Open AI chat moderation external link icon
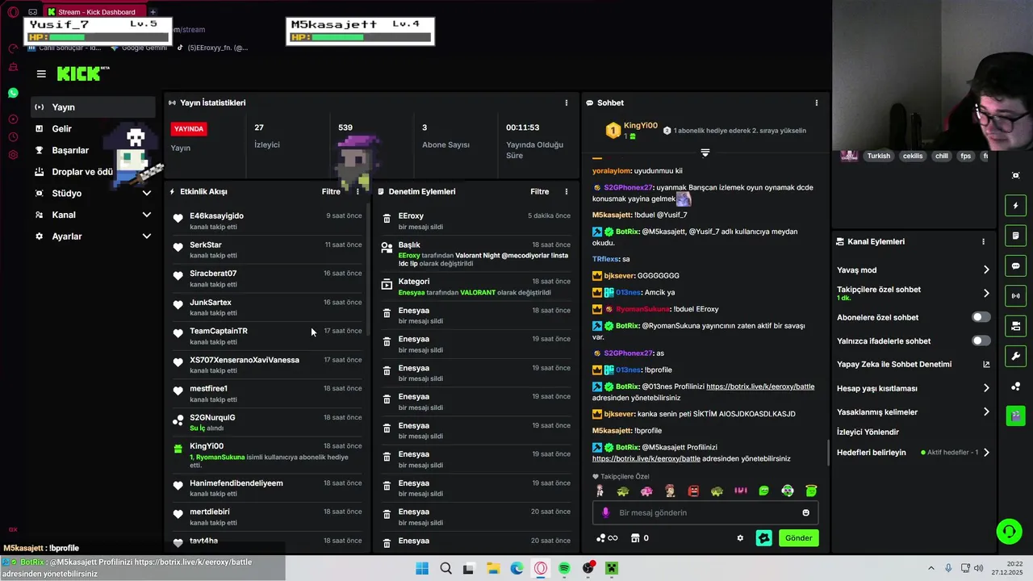Screen dimensions: 1033x581 tap(986, 364)
